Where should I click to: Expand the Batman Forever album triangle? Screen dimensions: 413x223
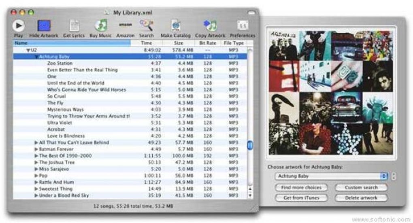[x=36, y=149]
